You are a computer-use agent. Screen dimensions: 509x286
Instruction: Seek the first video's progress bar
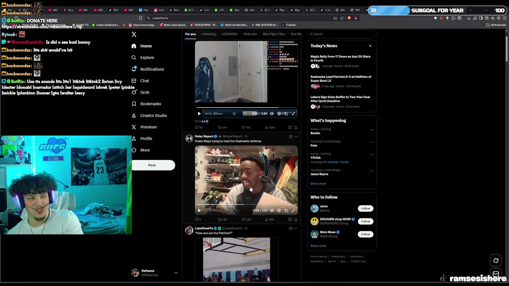(246, 108)
